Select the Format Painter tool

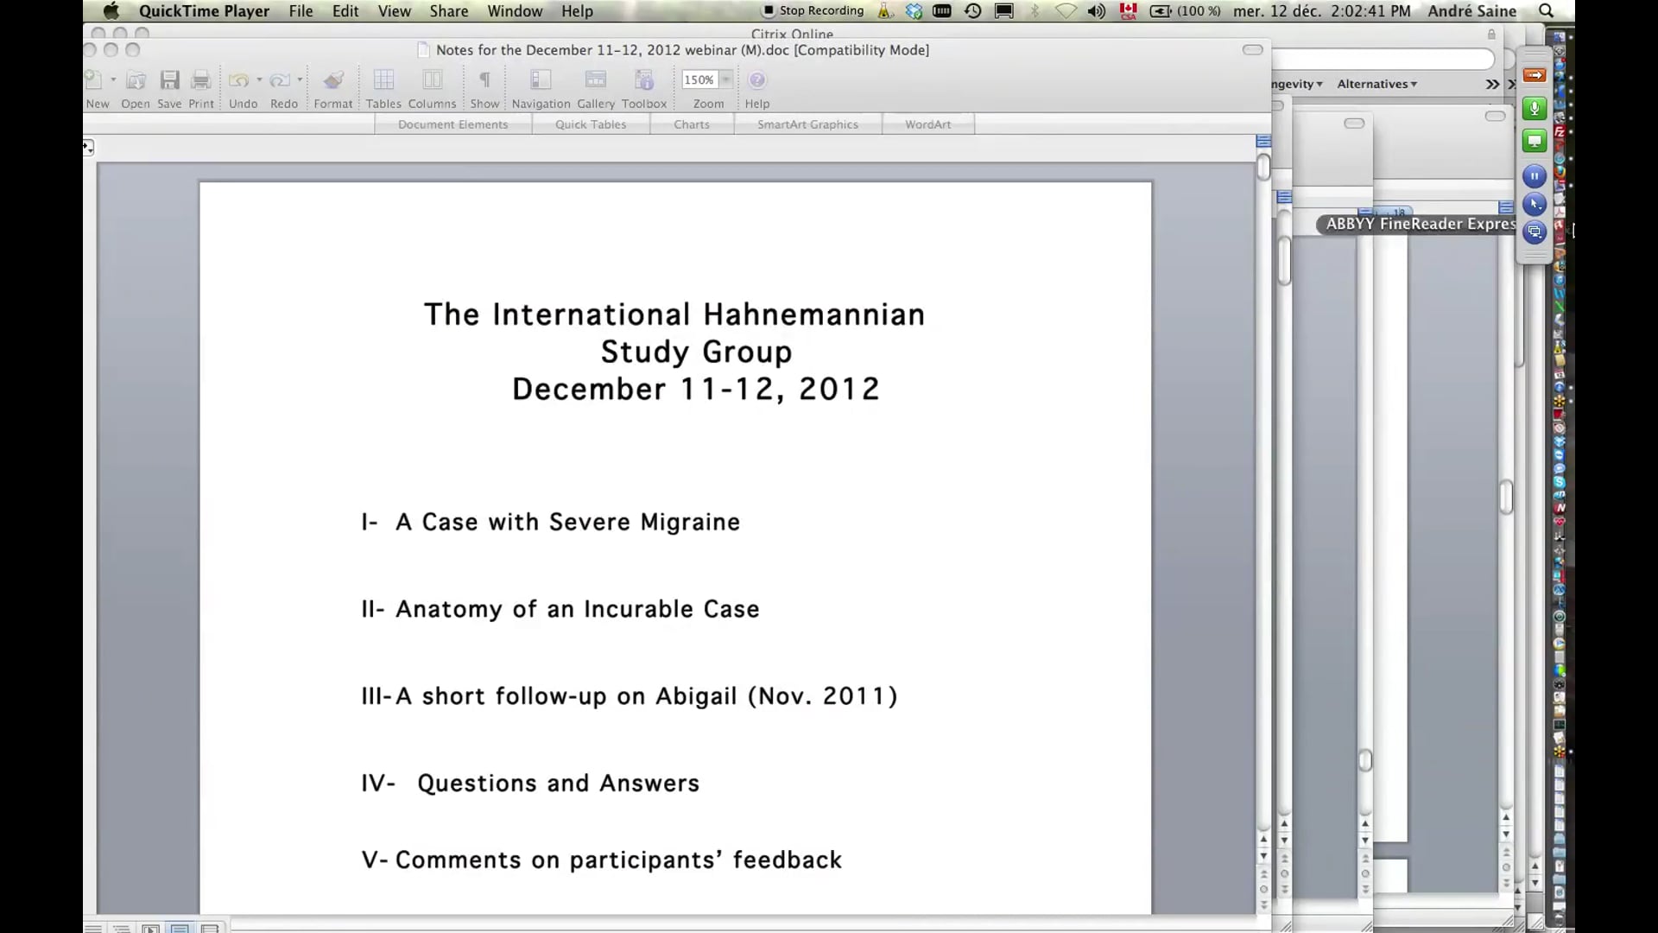[x=333, y=80]
